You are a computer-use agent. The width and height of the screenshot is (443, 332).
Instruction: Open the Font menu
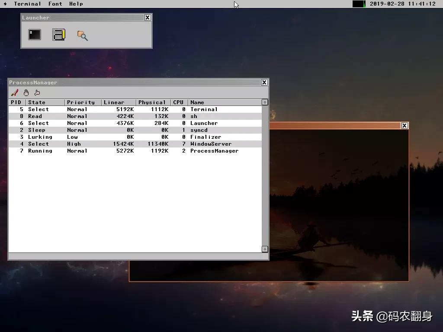(55, 4)
